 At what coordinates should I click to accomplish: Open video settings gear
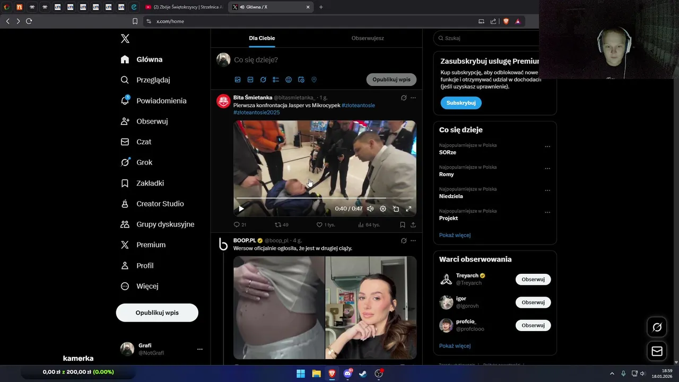pyautogui.click(x=383, y=209)
